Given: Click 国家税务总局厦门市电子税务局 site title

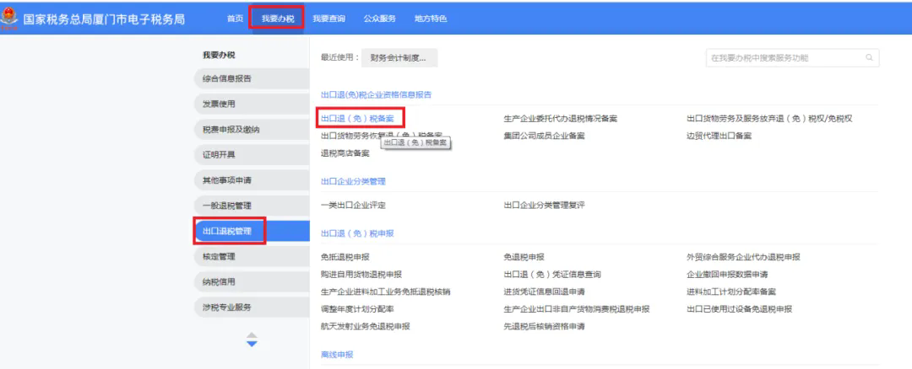Looking at the screenshot, I should 104,19.
